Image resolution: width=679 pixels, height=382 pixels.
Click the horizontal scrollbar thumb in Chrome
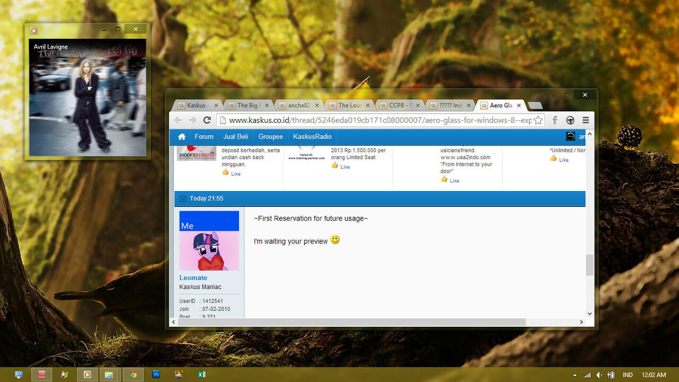pos(351,322)
